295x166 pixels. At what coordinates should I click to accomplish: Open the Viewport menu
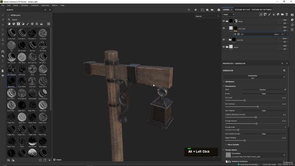point(35,6)
